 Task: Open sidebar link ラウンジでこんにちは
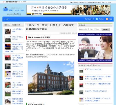[18, 38]
